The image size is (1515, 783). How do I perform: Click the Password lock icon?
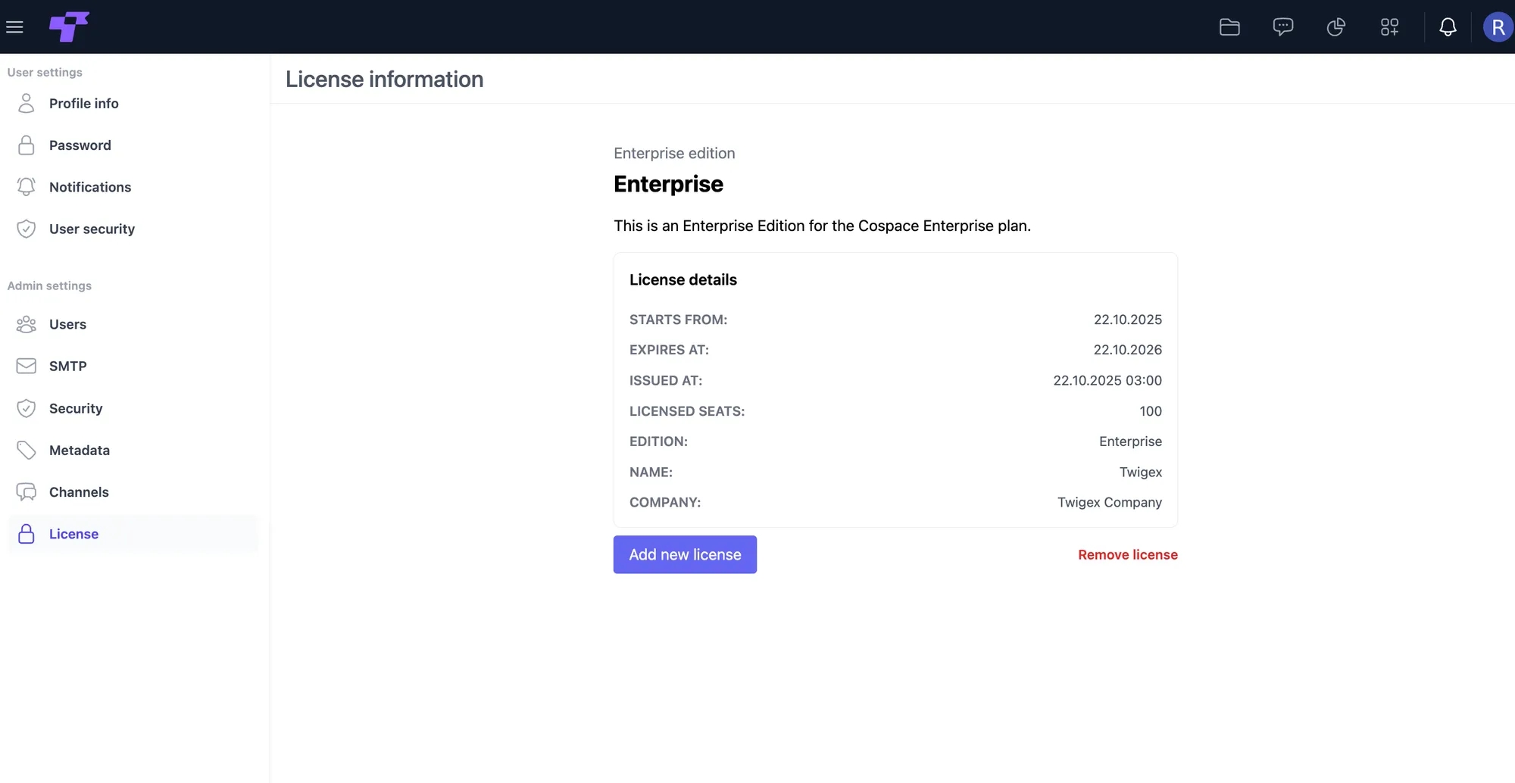point(27,145)
